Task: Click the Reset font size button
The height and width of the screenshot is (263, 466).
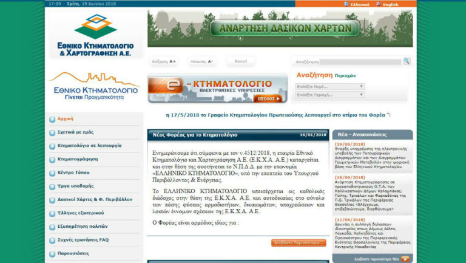Action: (241, 61)
